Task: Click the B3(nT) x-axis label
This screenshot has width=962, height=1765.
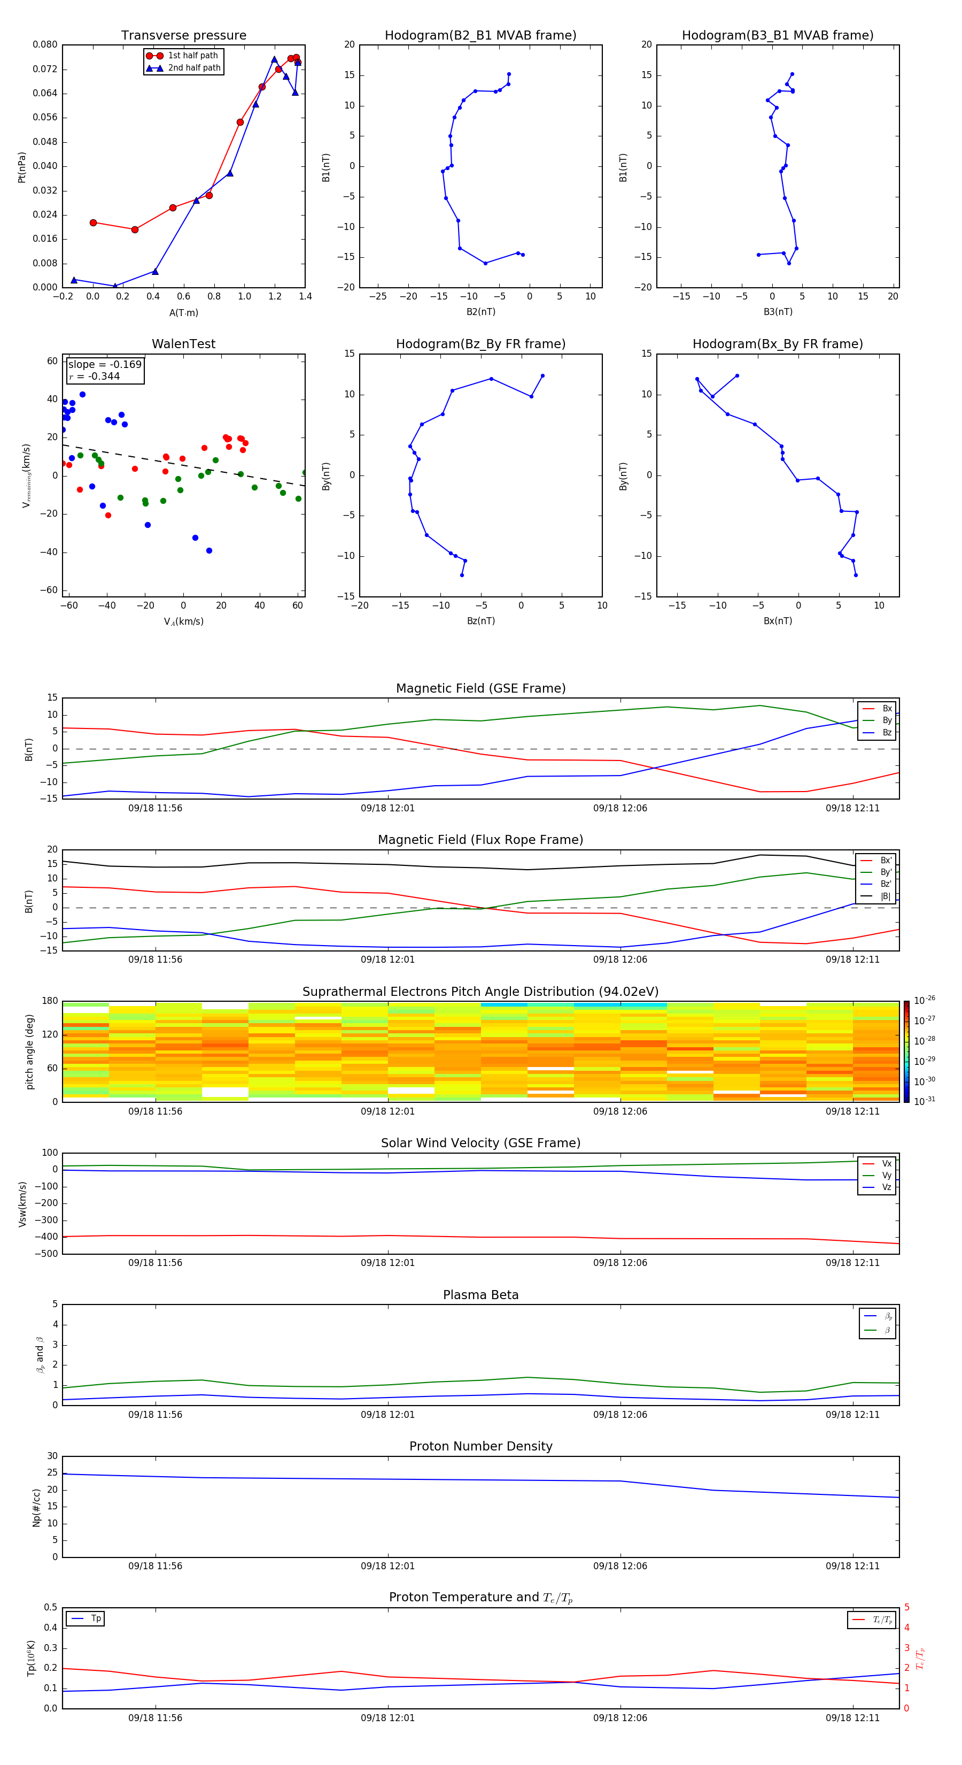Action: point(778,312)
